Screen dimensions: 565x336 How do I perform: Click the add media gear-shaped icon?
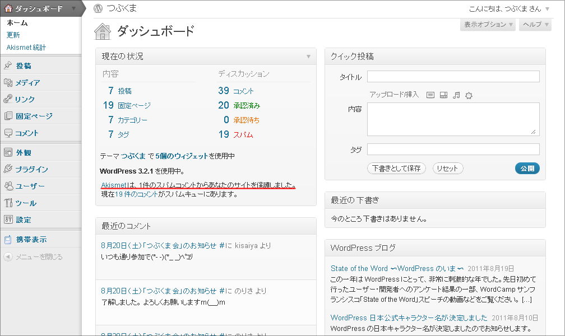coord(469,95)
